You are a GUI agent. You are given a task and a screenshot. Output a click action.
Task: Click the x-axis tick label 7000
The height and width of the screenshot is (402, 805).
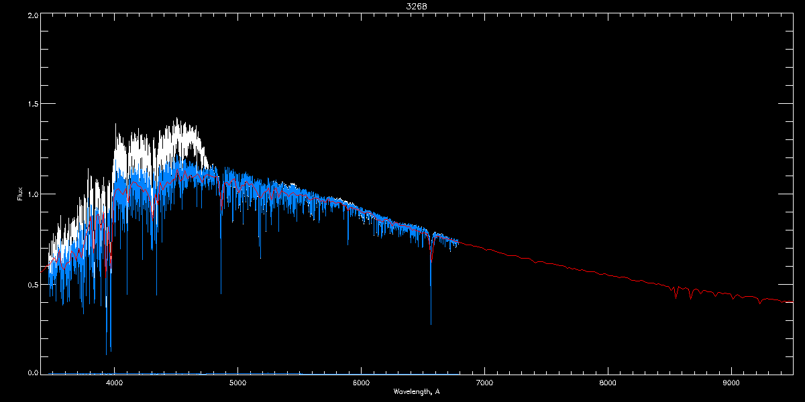pos(484,383)
